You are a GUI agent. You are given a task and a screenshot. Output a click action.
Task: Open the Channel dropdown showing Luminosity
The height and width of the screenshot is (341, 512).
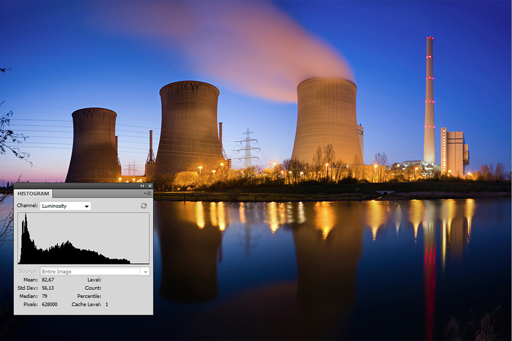pos(66,206)
